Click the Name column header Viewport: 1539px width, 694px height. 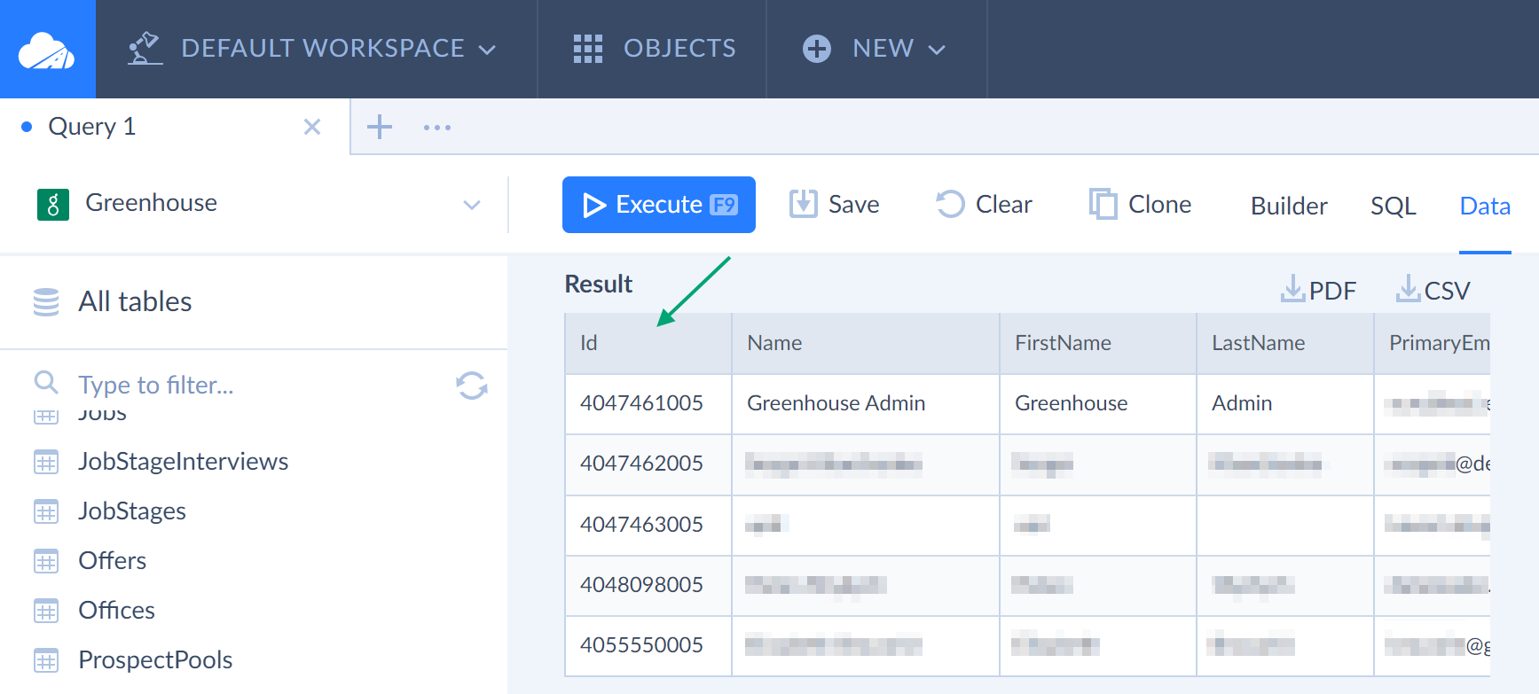click(x=866, y=343)
